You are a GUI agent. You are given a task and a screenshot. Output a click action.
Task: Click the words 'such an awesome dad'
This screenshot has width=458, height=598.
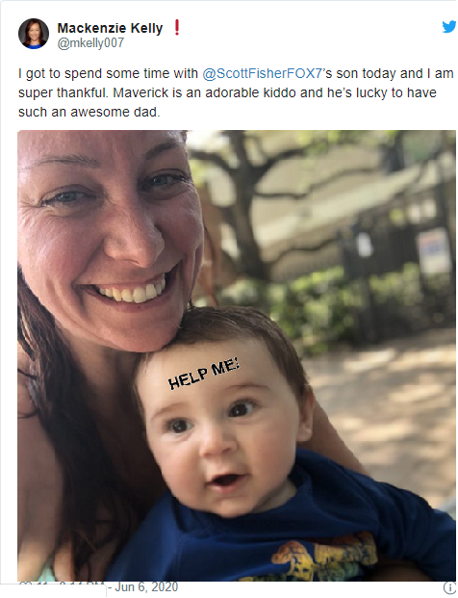click(x=88, y=112)
